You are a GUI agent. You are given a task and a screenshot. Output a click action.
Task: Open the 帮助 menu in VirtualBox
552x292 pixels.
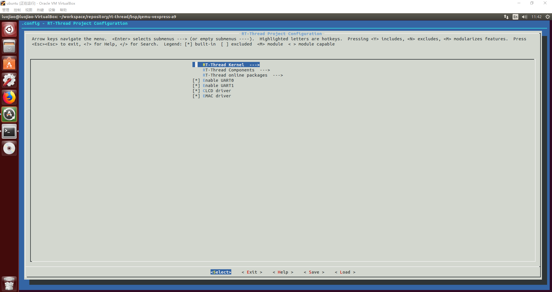pyautogui.click(x=63, y=10)
